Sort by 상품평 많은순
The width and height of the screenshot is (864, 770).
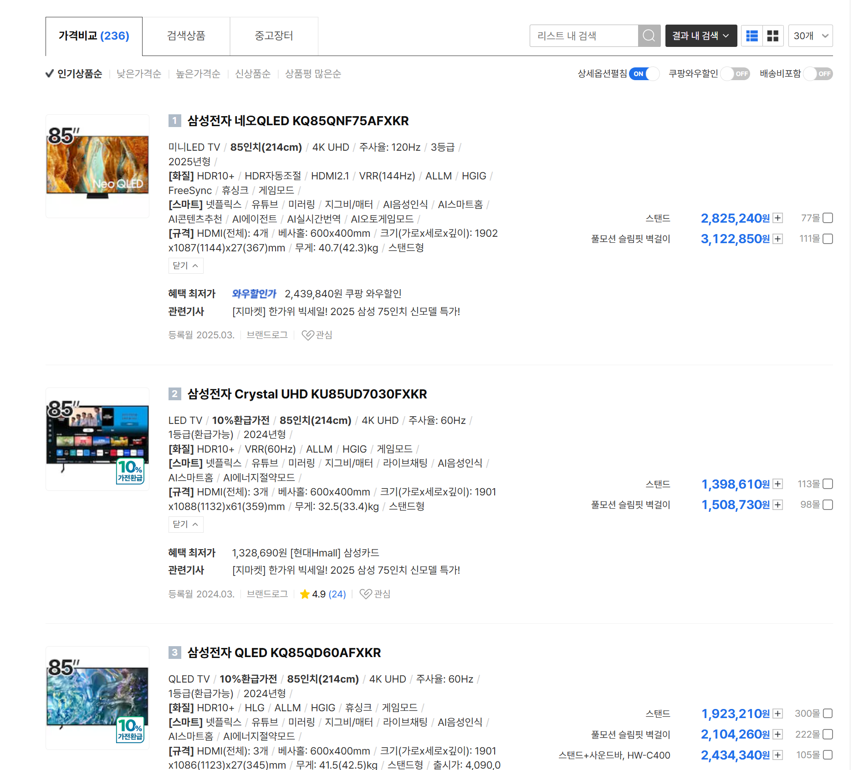(x=313, y=74)
